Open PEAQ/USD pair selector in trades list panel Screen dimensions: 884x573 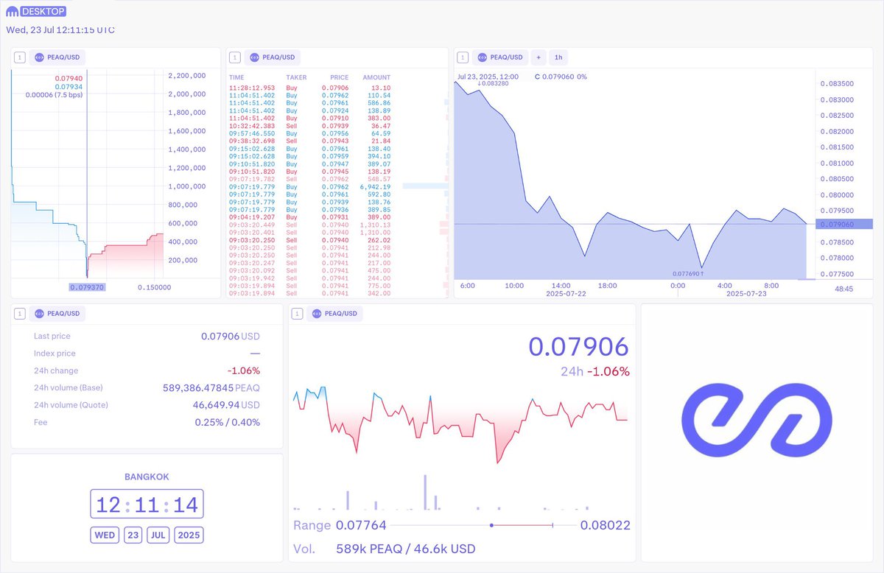[273, 57]
